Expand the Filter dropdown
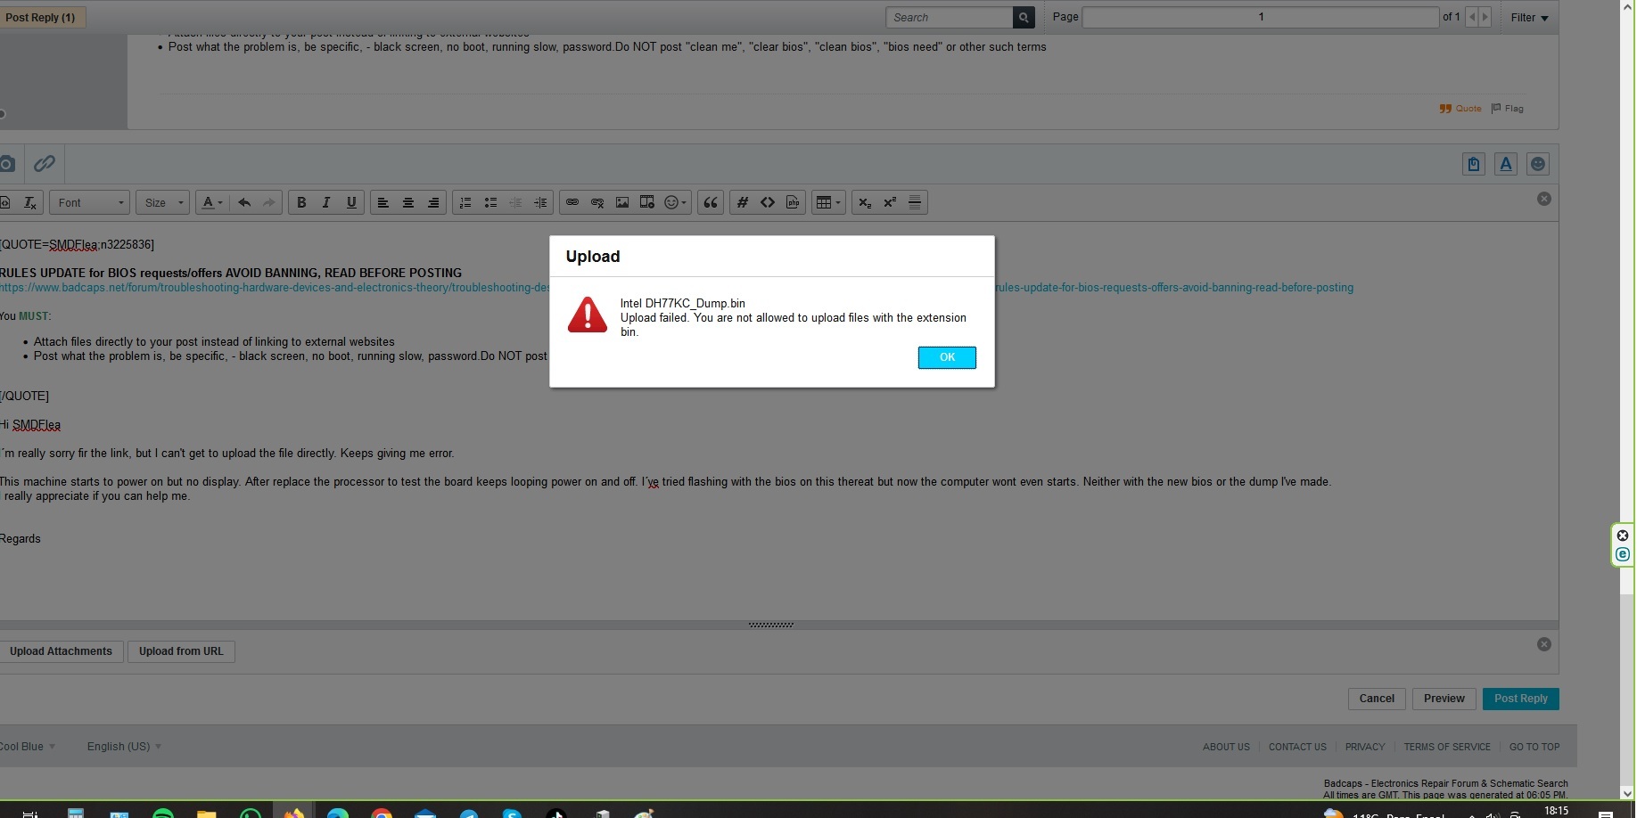Image resolution: width=1637 pixels, height=818 pixels. (x=1529, y=18)
